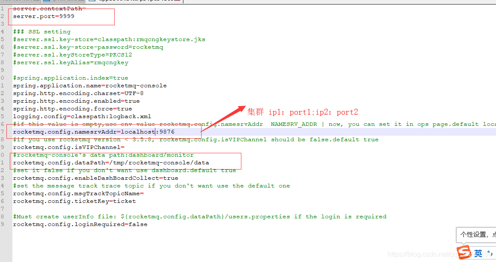496x262 pixels.
Task: Click the 'Must create userInfo file' comment
Action: (x=199, y=217)
